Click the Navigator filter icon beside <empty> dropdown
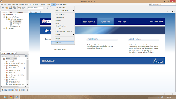This screenshot has height=99, width=176. point(26,56)
